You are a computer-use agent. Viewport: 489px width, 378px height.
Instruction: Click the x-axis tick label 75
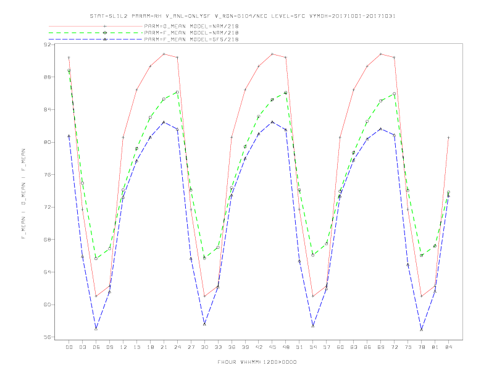click(x=408, y=347)
